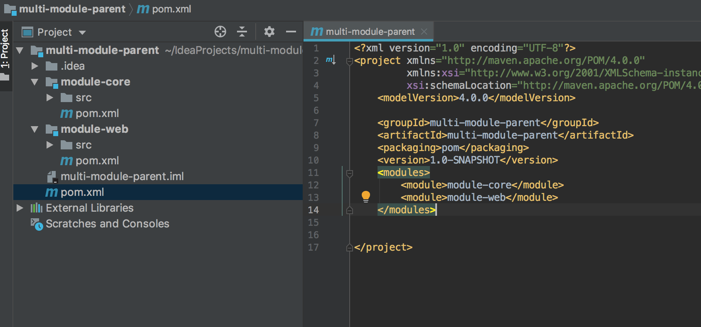Screen dimensions: 701x327
Task: Click the fold end marker on line 17
Action: click(350, 248)
